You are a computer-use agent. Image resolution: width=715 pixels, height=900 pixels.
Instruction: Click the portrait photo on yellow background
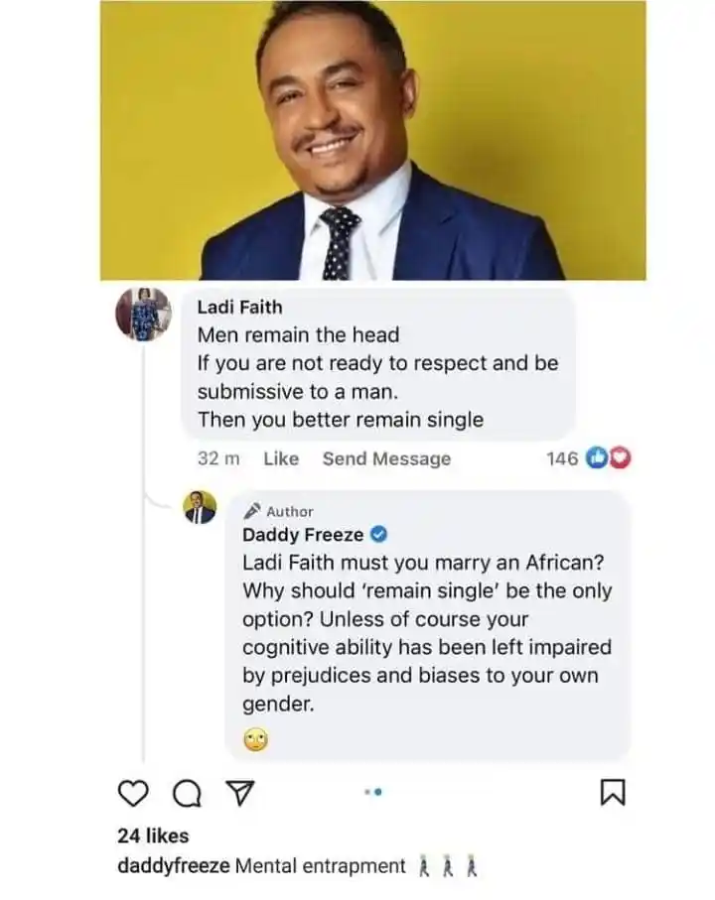(372, 141)
